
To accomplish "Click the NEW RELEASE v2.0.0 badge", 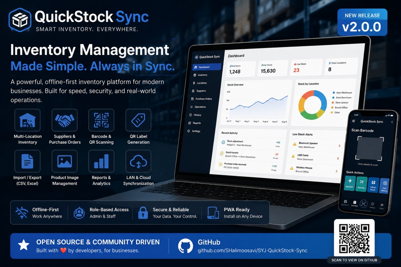I will click(362, 22).
